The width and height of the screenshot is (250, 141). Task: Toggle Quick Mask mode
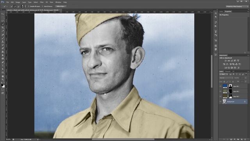(x=3, y=90)
